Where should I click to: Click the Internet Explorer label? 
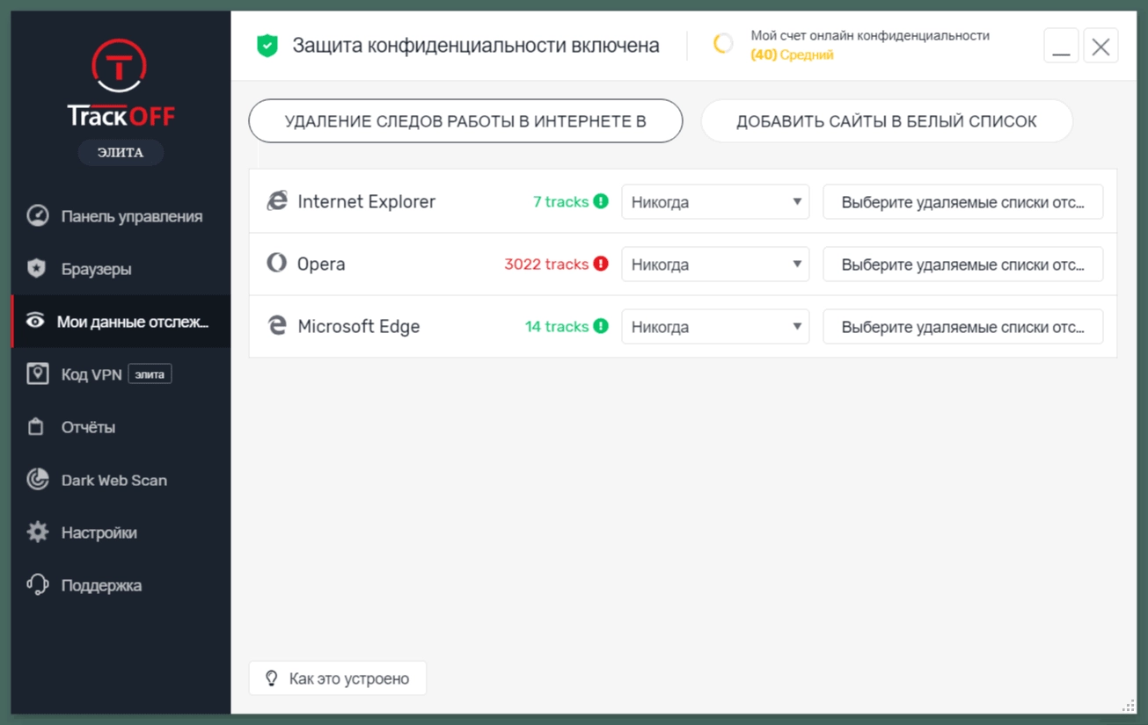pyautogui.click(x=366, y=201)
